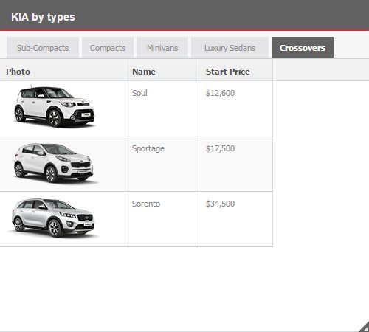The height and width of the screenshot is (332, 369).
Task: Select the Sorento name cell
Action: click(x=162, y=219)
